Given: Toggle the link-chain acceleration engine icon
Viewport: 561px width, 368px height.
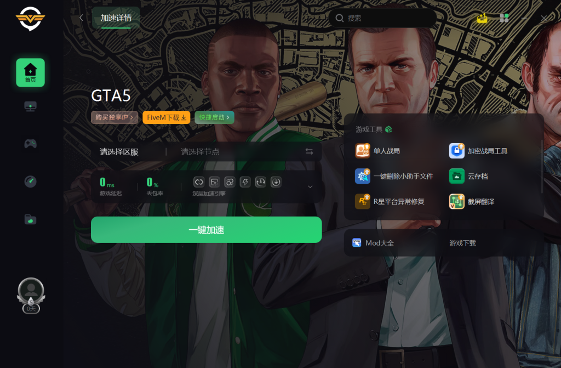Looking at the screenshot, I should click(230, 182).
